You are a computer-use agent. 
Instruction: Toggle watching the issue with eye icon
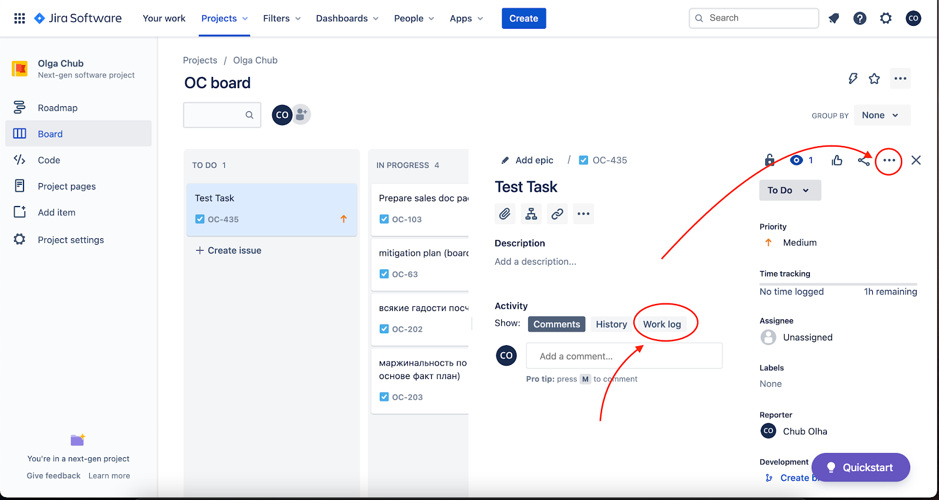[796, 160]
